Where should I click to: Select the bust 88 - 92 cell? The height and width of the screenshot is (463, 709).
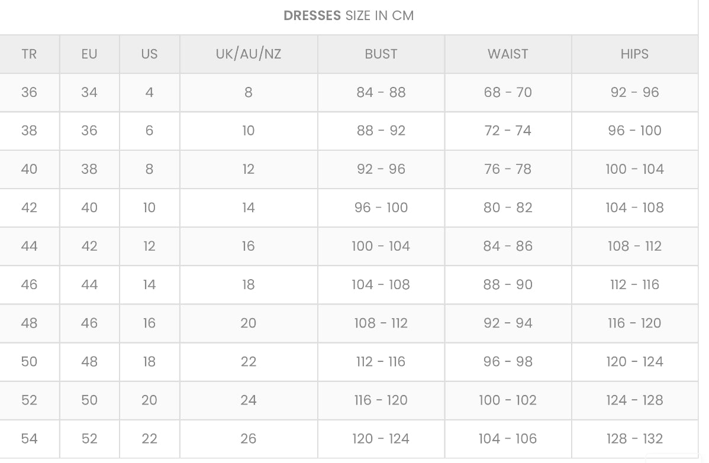(381, 131)
